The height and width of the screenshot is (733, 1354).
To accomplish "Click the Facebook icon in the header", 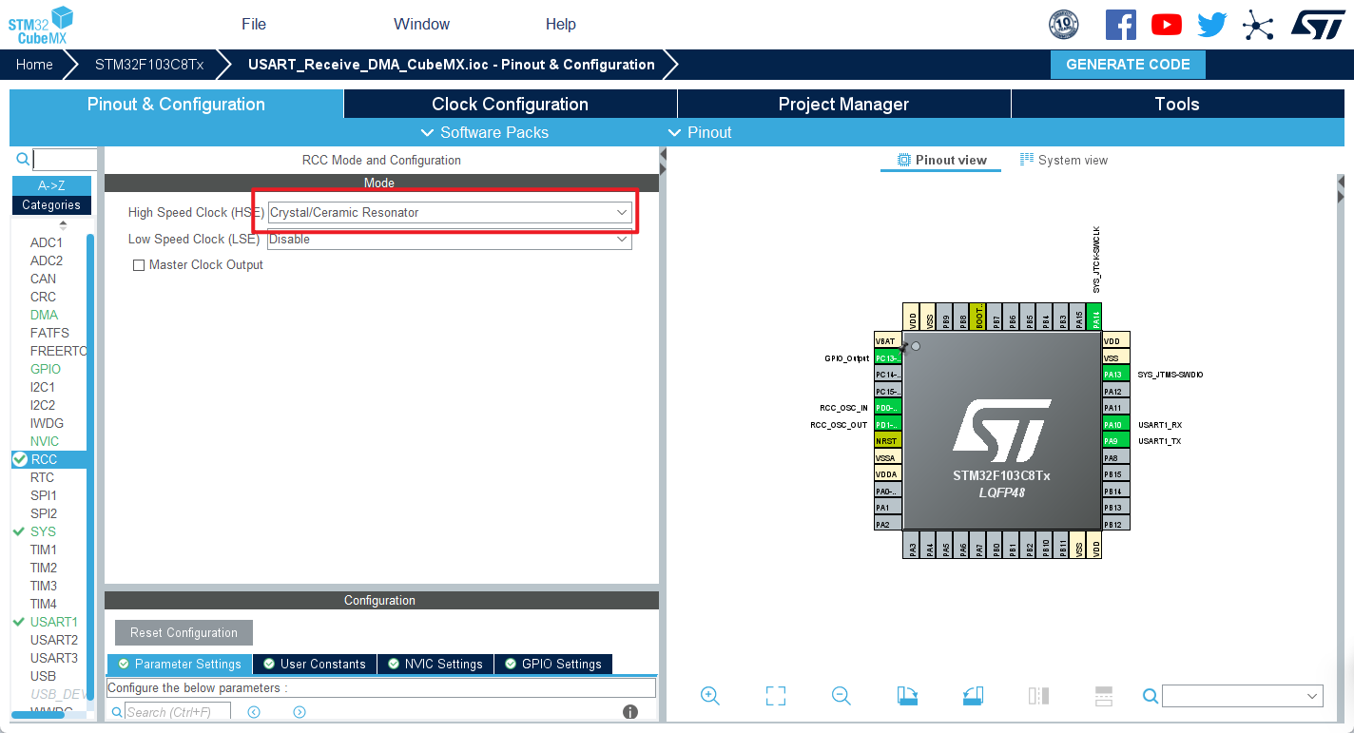I will click(1121, 25).
